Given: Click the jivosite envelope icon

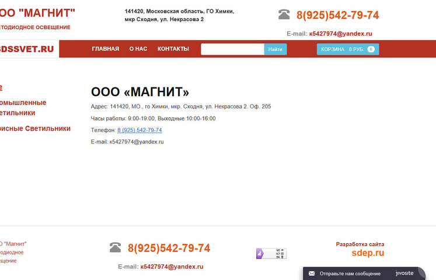Looking at the screenshot, I should tap(312, 274).
